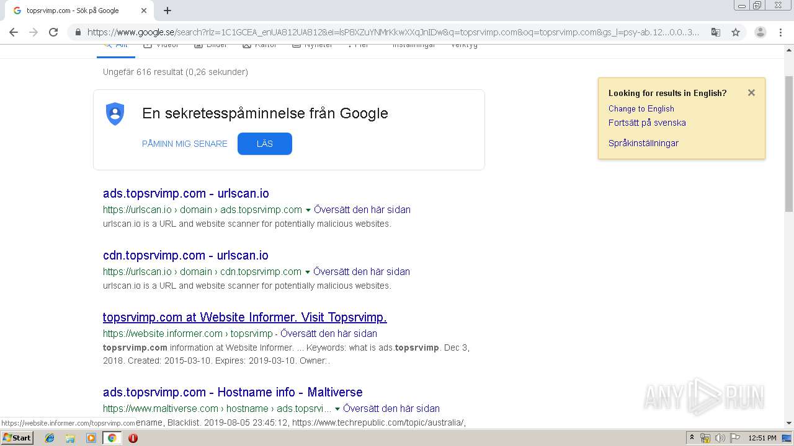Bookmark this page with star icon
Image resolution: width=794 pixels, height=446 pixels.
click(736, 32)
